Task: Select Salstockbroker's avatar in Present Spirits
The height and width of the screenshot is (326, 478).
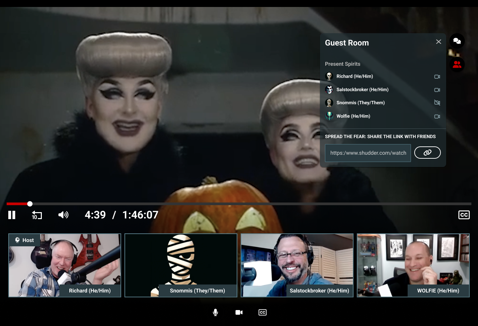Action: (329, 90)
